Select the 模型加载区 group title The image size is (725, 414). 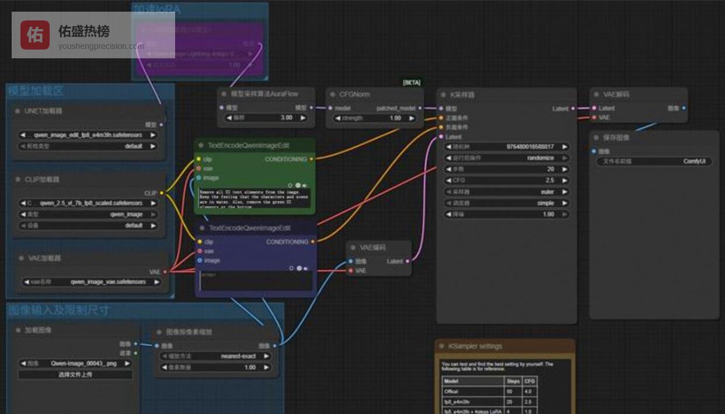[36, 91]
